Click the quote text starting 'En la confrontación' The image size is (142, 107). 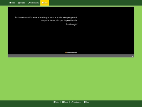(46, 17)
